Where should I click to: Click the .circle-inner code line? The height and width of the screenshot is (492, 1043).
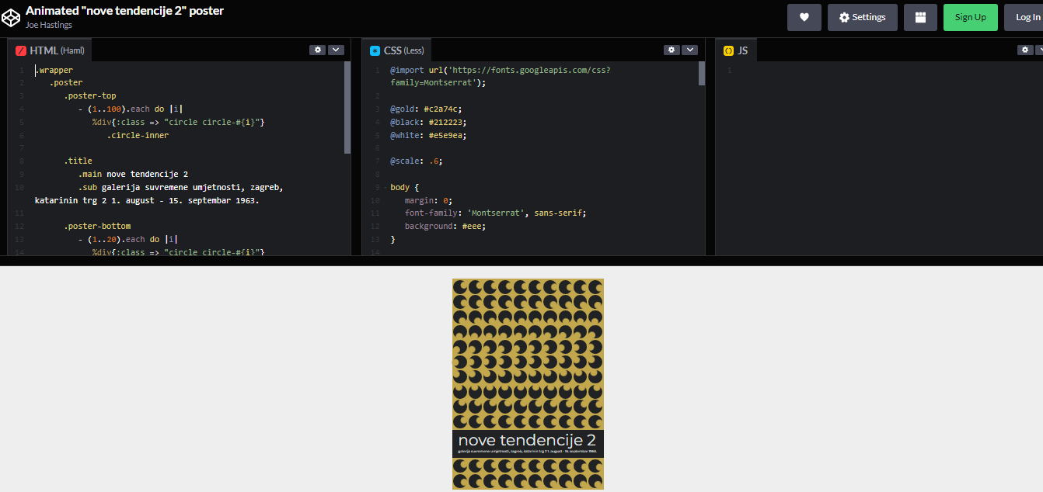[x=138, y=135]
